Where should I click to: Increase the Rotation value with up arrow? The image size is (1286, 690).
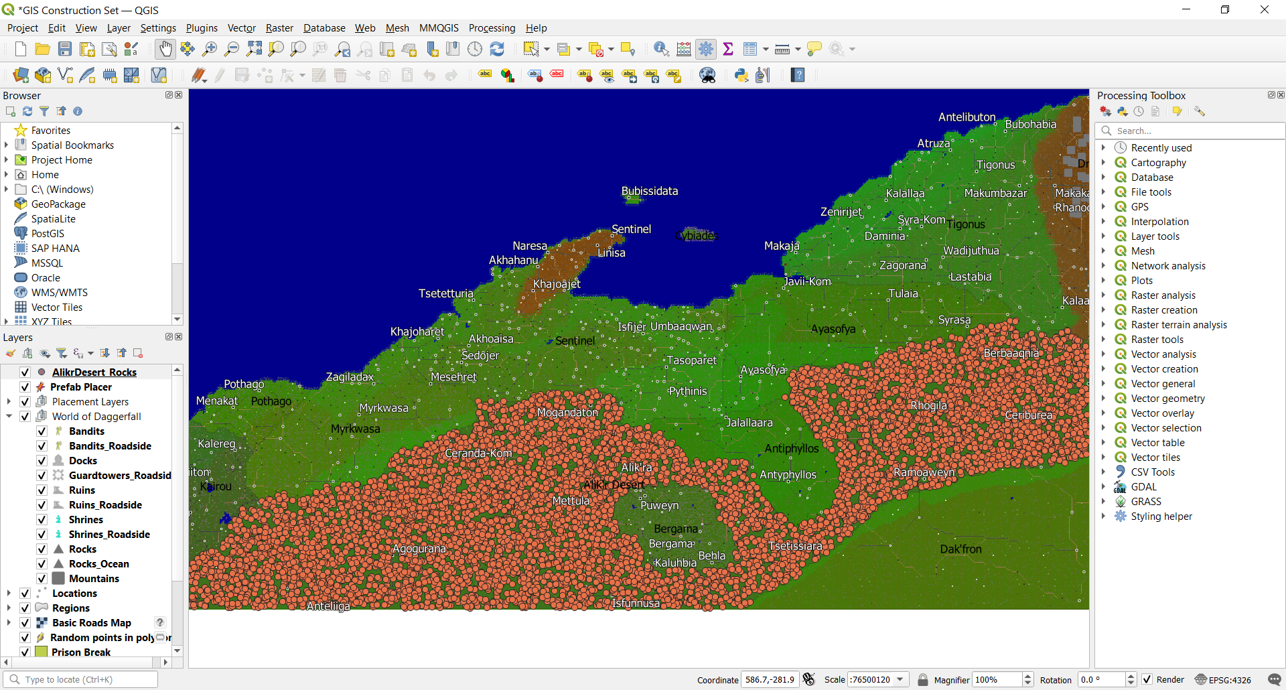pyautogui.click(x=1131, y=676)
